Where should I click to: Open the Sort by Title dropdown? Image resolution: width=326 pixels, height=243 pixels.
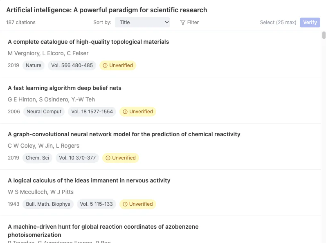[x=142, y=22]
